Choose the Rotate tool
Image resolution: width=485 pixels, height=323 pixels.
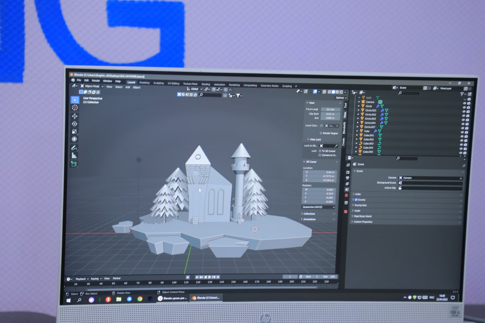75,124
